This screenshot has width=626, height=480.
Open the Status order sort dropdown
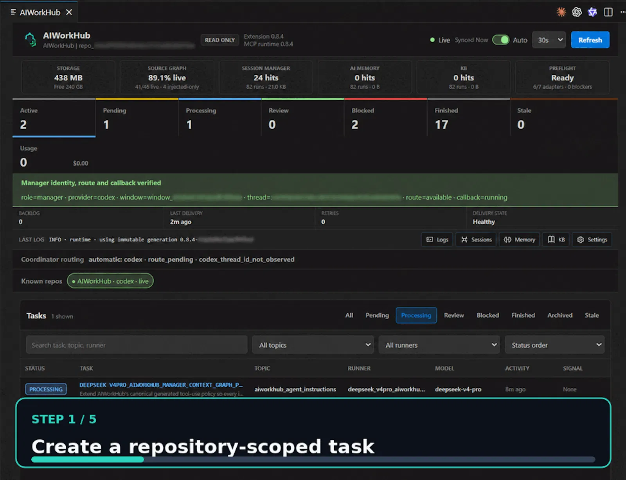pyautogui.click(x=554, y=345)
